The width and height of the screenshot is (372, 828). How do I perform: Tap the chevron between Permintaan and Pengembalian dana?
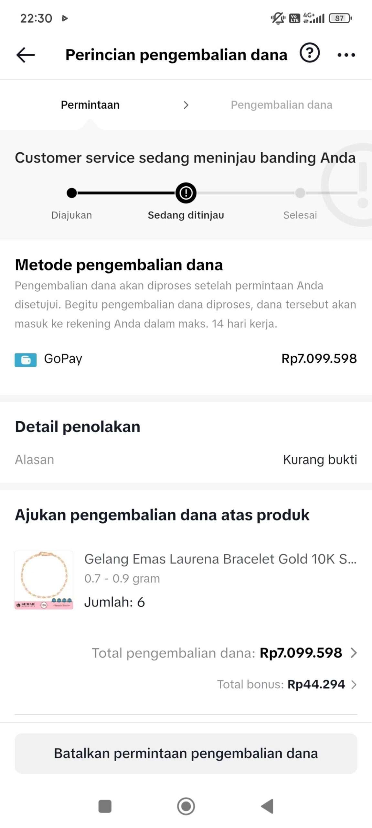click(186, 105)
